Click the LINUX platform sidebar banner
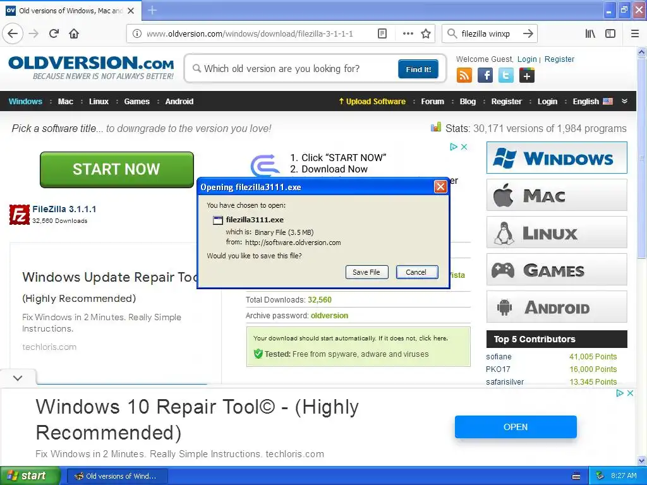The image size is (647, 485). tap(557, 232)
